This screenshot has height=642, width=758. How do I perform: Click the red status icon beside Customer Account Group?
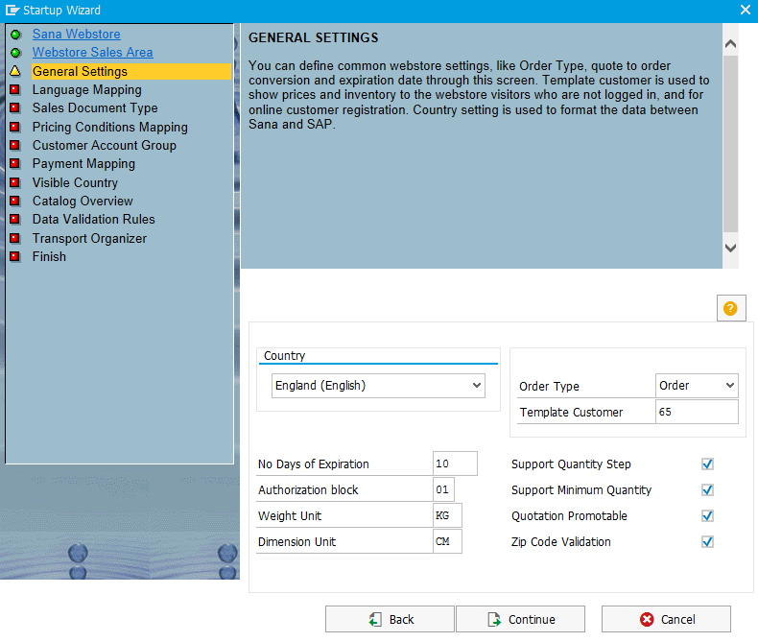pyautogui.click(x=15, y=146)
